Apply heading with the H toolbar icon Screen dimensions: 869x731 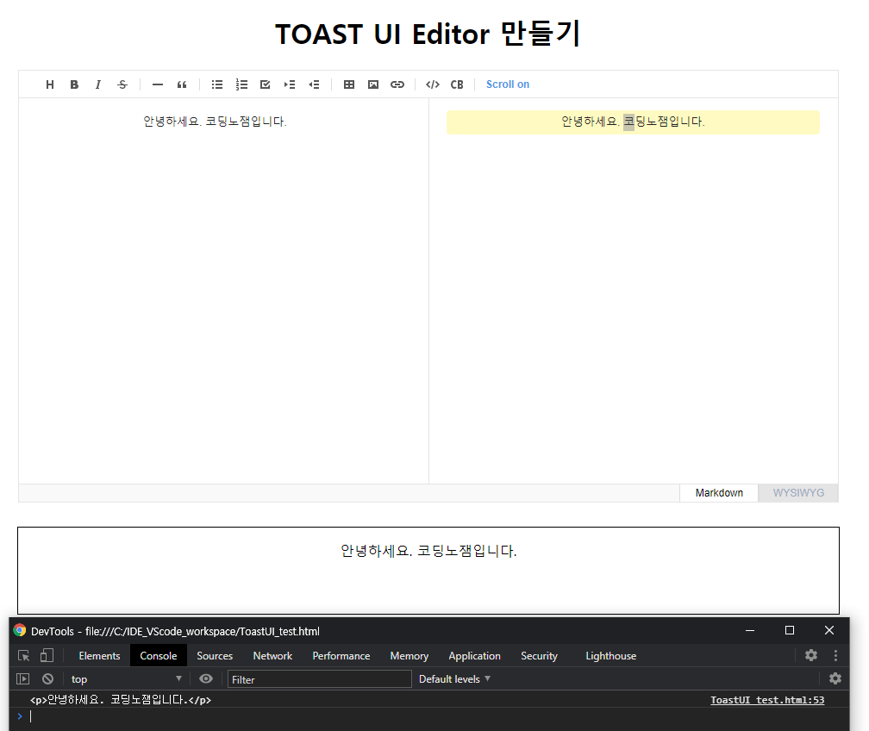point(50,84)
